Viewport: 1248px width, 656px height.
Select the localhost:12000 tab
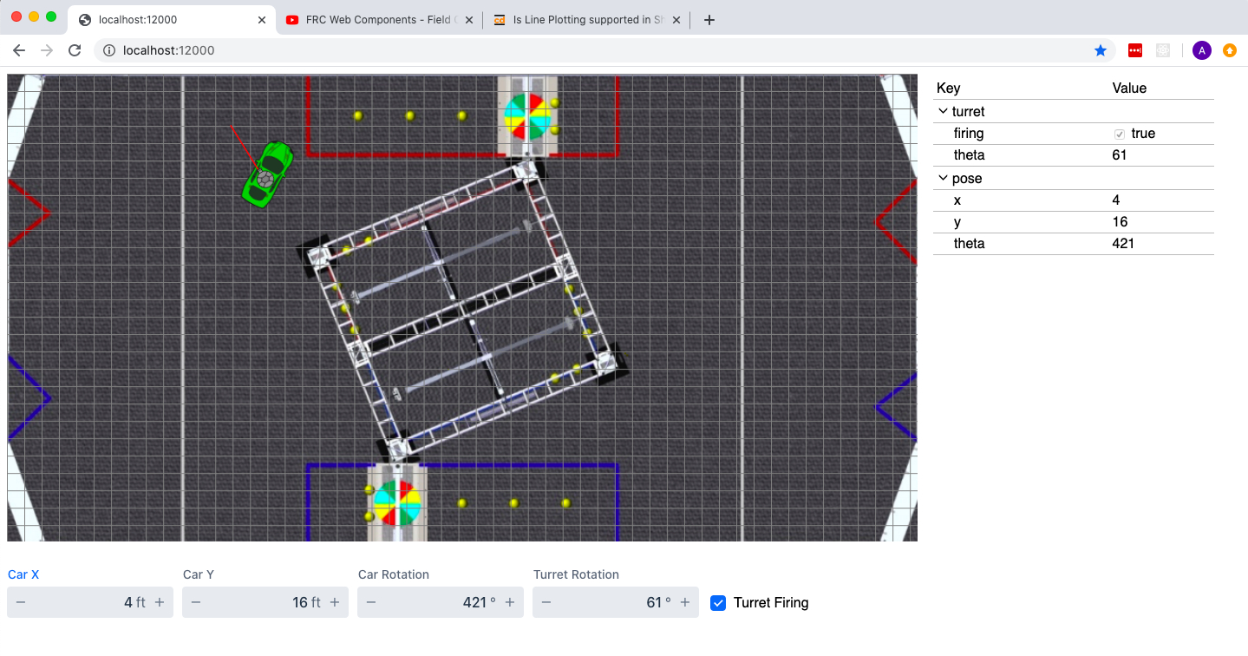(x=172, y=20)
